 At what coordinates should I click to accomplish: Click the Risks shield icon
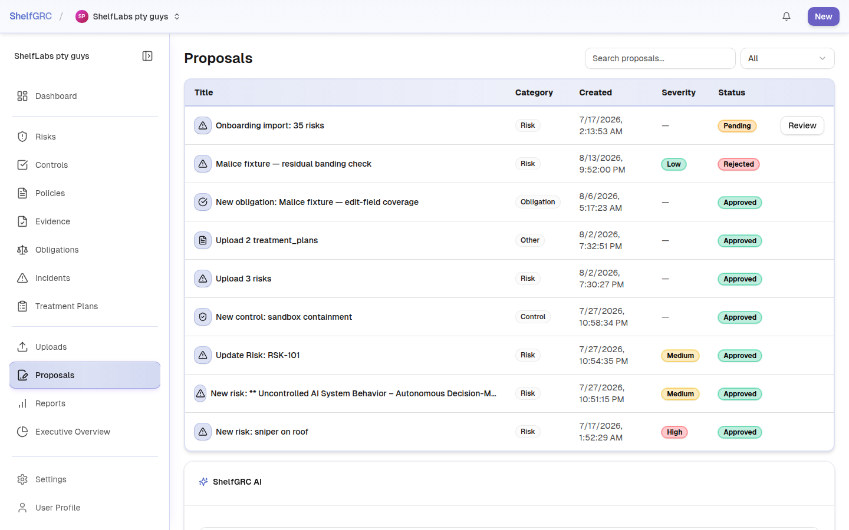22,137
